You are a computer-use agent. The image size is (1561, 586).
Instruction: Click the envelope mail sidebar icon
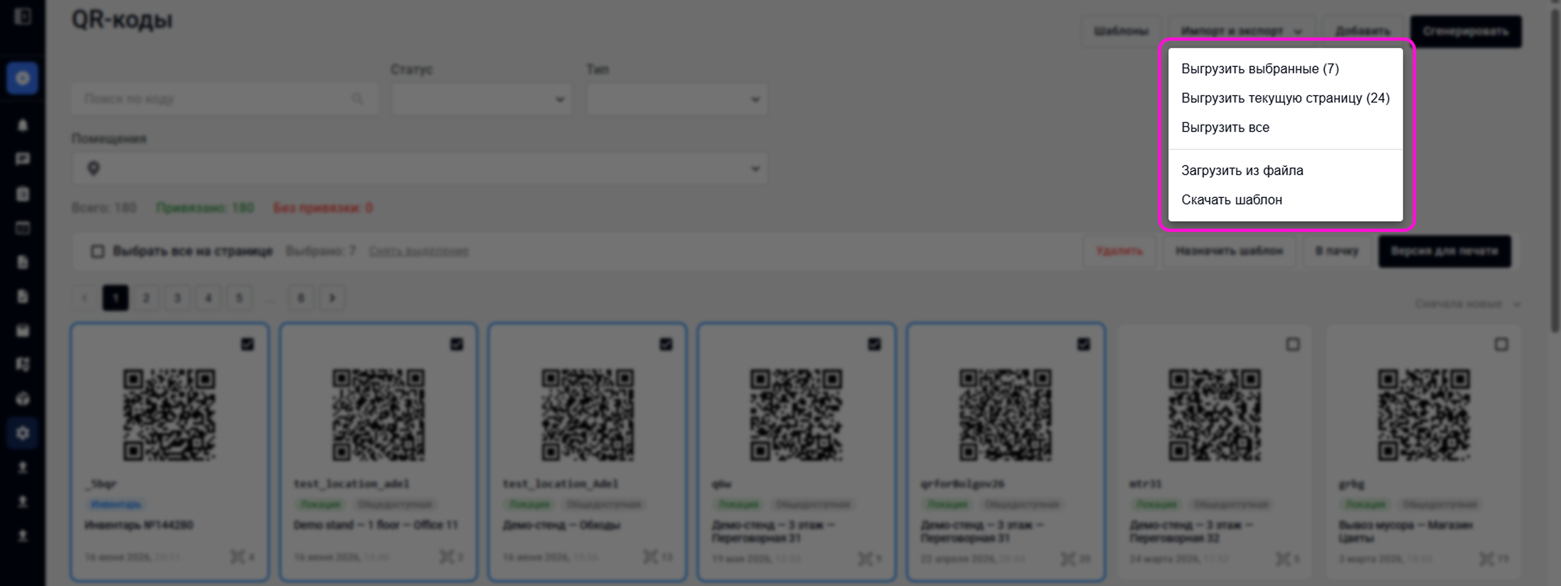[x=22, y=330]
